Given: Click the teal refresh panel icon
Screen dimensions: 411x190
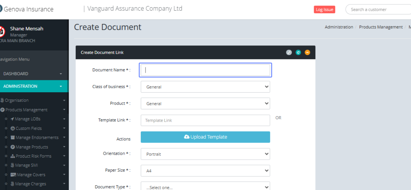Looking at the screenshot, I should pyautogui.click(x=298, y=52).
